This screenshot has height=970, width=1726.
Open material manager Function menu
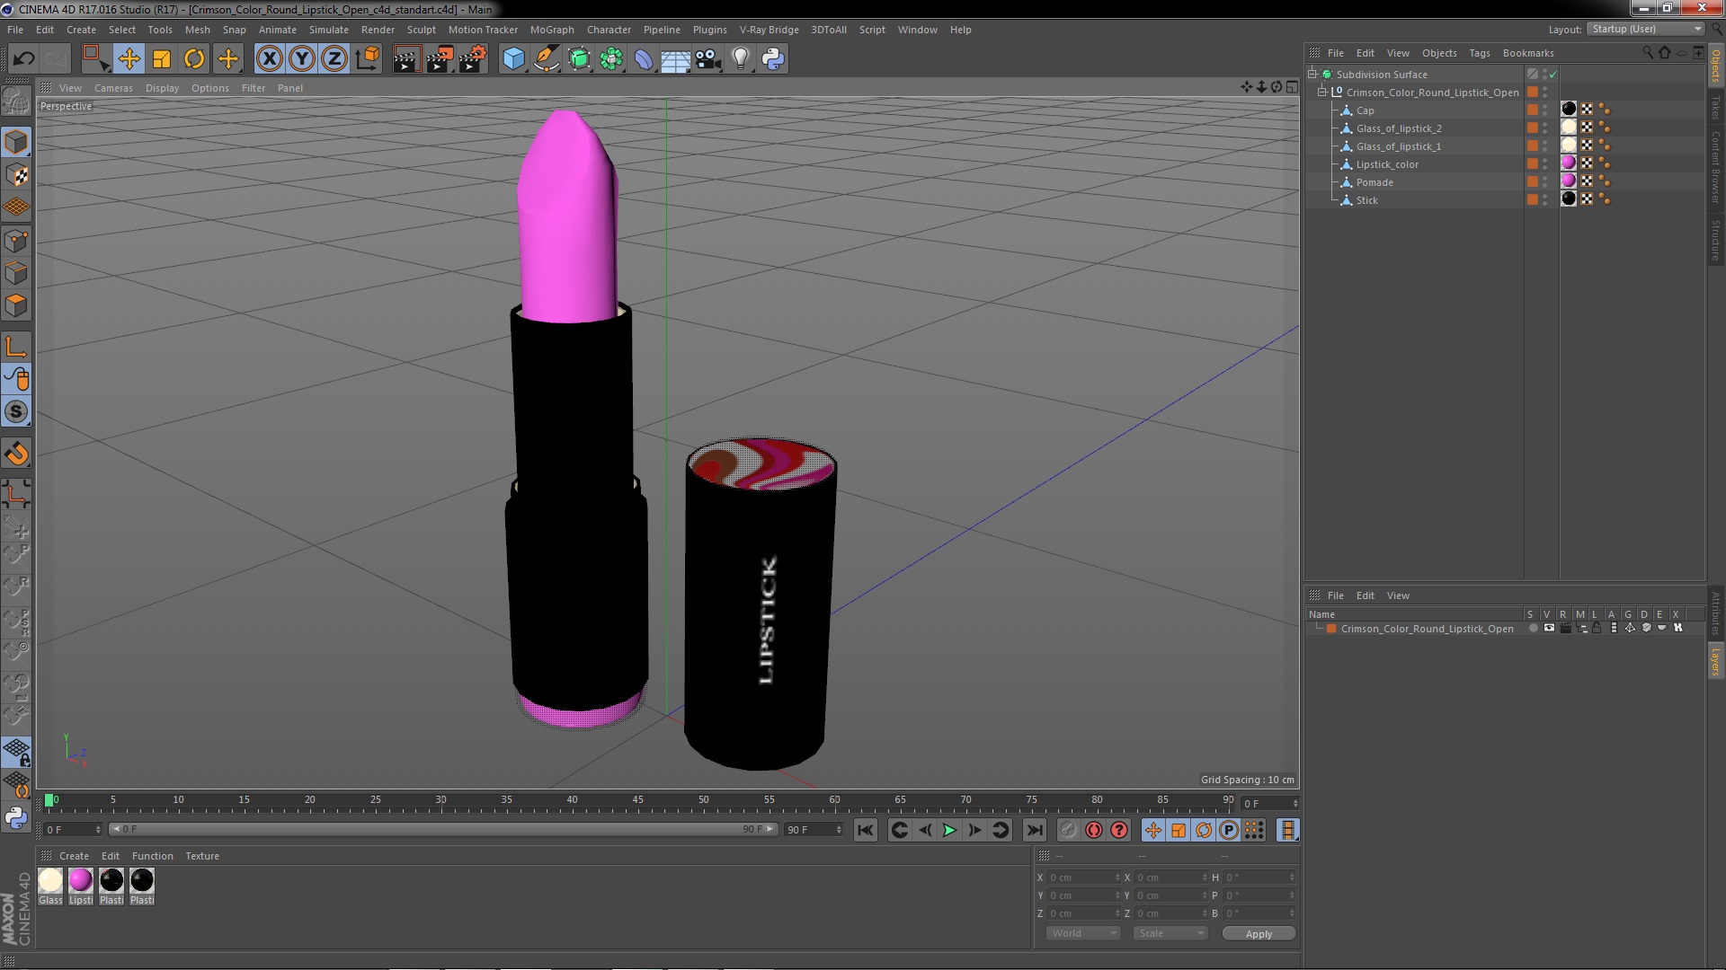tap(153, 856)
